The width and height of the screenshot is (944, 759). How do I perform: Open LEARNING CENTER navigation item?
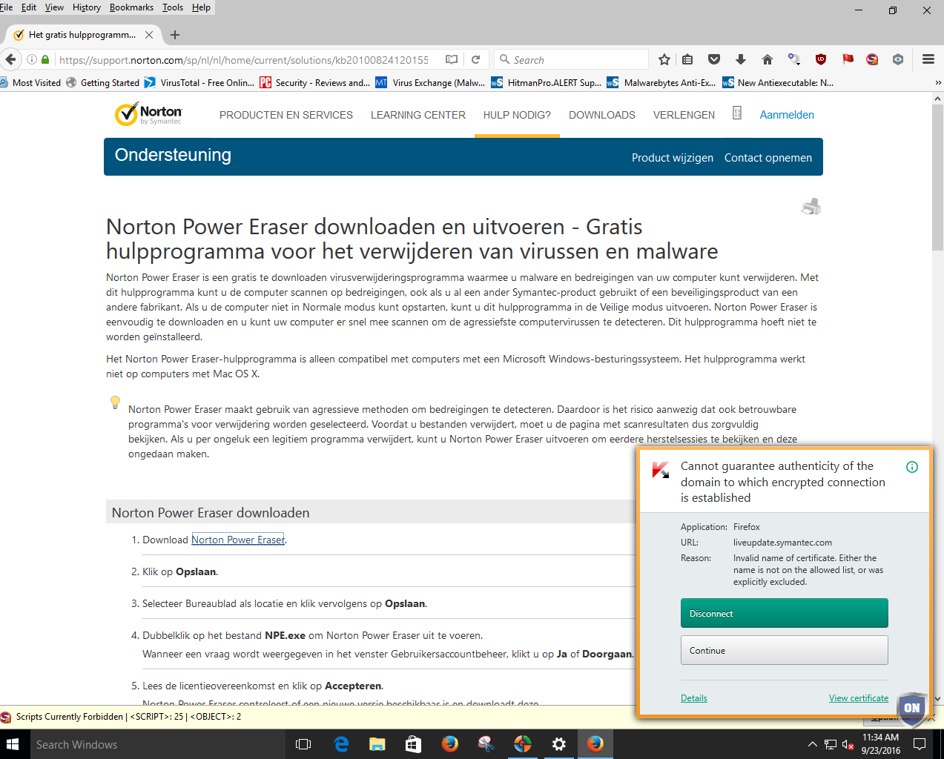click(x=418, y=115)
